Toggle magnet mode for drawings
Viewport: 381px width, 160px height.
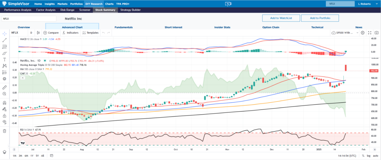click(x=4, y=102)
